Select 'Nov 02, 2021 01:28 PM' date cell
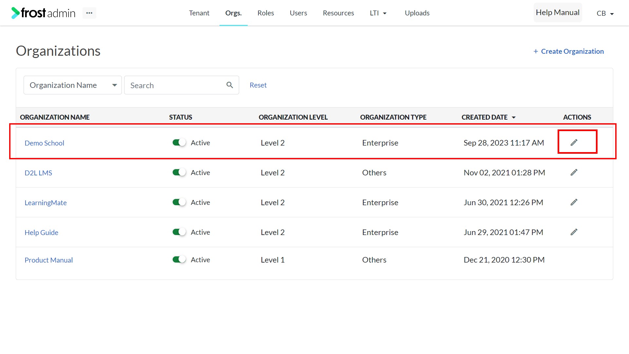This screenshot has height=354, width=629. [x=504, y=173]
